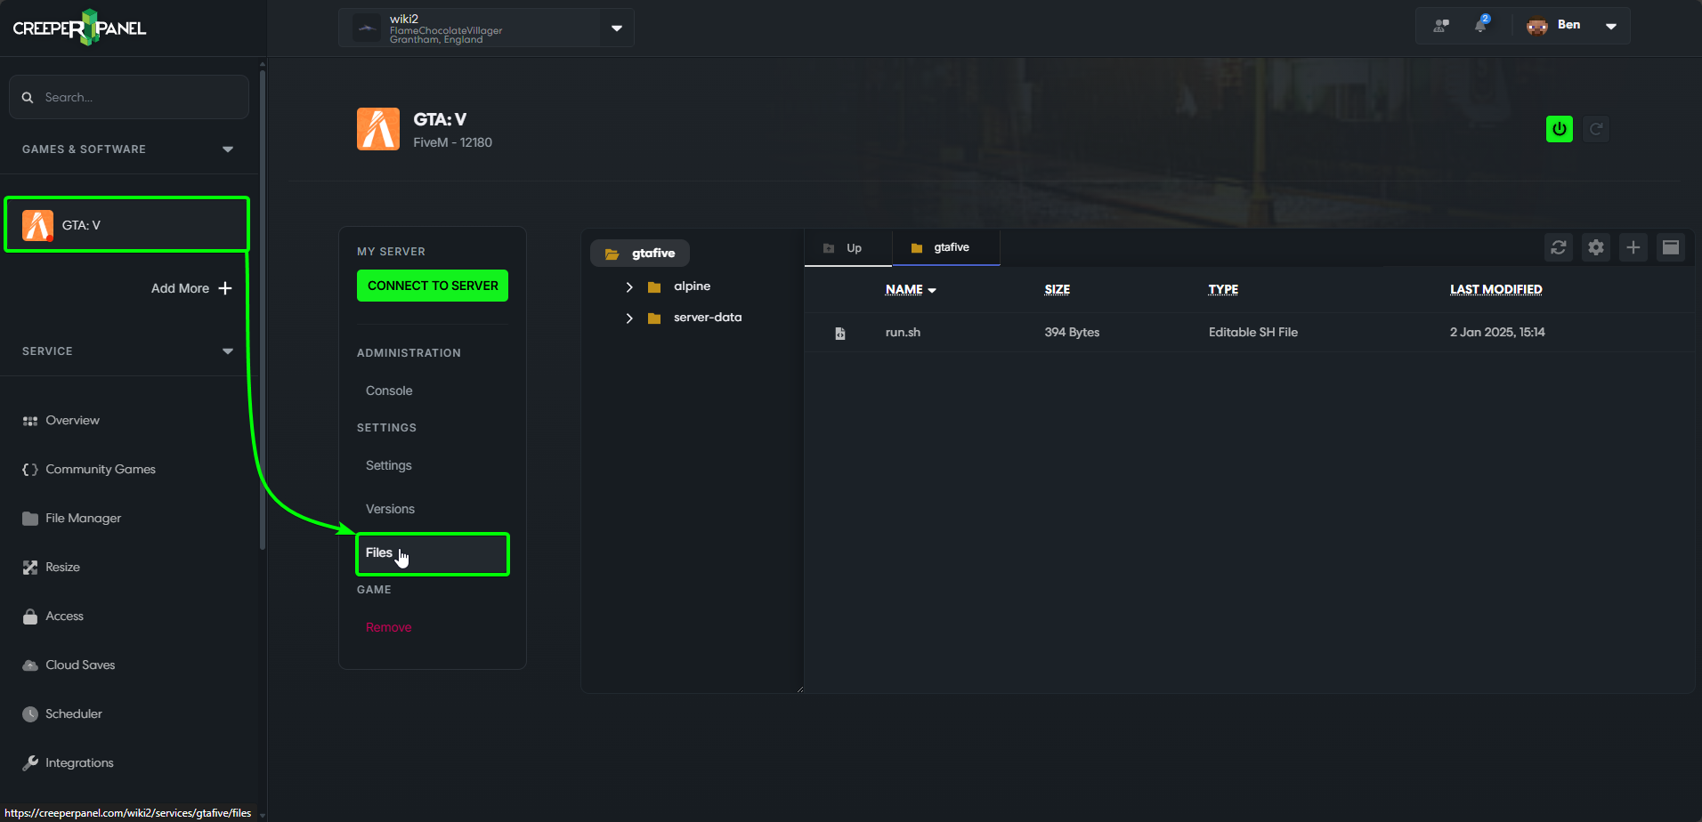Open the notifications bell icon
Viewport: 1702px width, 822px height.
tap(1481, 25)
